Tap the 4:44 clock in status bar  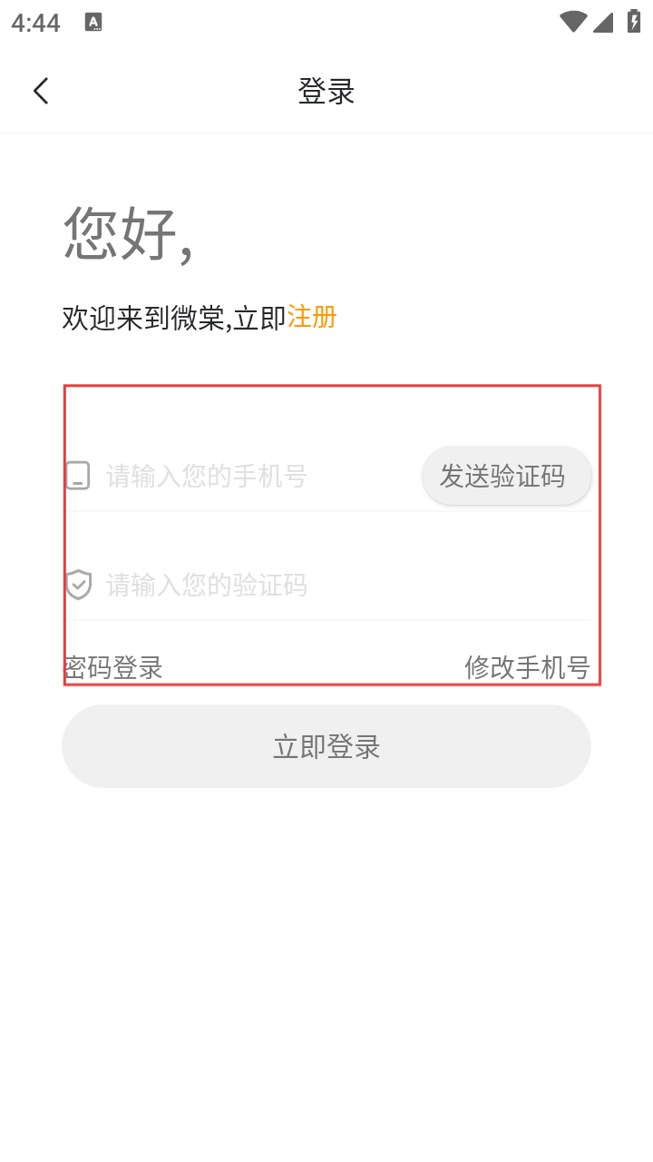click(36, 23)
